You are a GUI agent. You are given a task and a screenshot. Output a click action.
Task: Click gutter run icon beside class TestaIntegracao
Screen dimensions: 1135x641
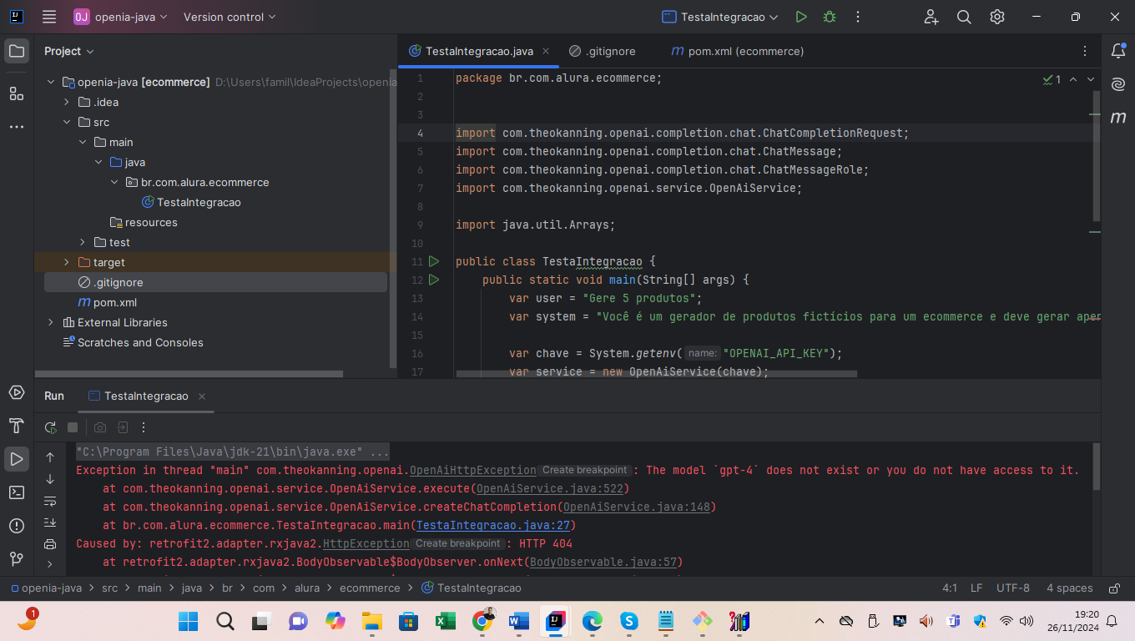[x=434, y=261]
